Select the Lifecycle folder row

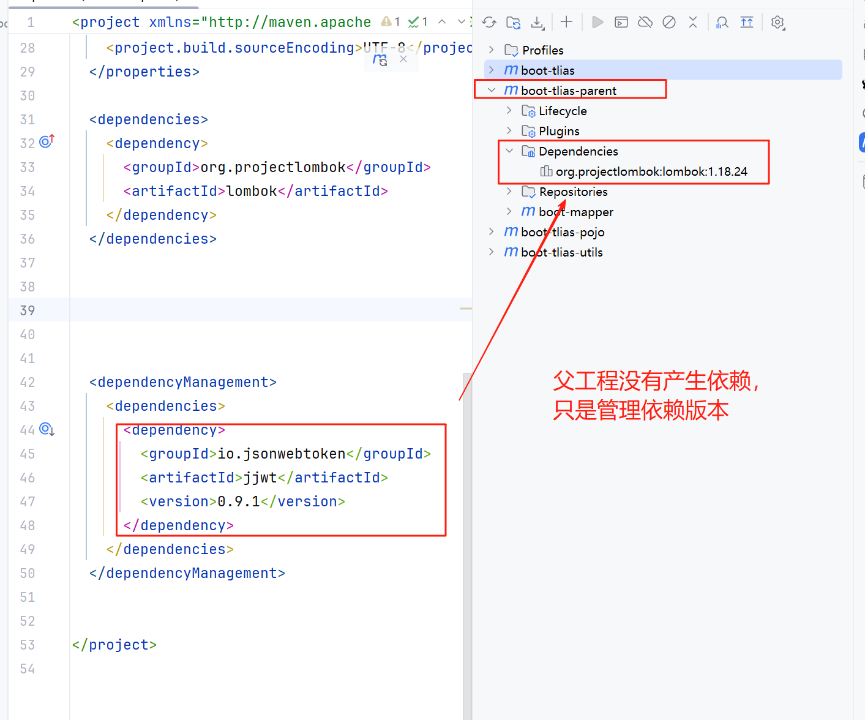point(663,110)
